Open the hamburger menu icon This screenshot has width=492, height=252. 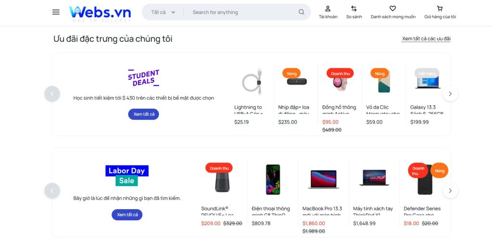[56, 12]
